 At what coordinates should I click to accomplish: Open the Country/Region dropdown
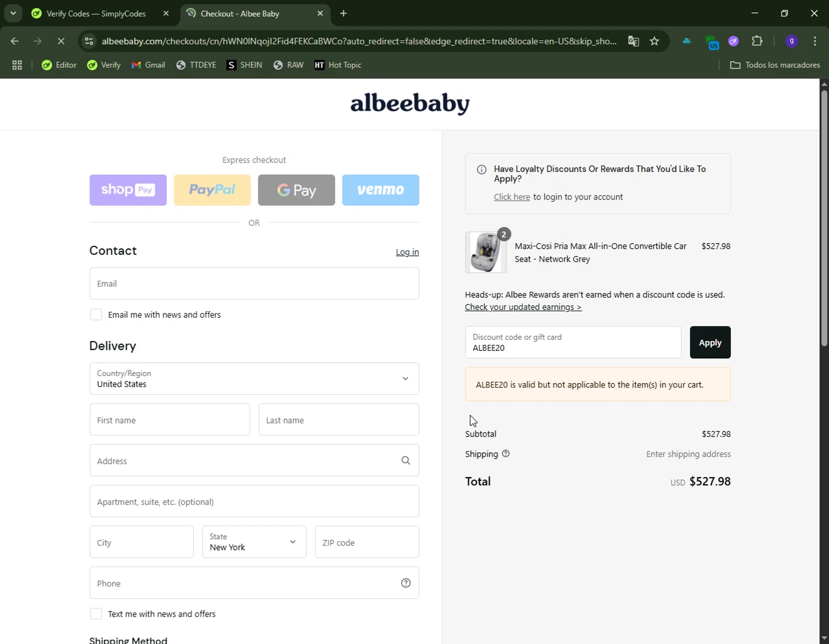click(x=254, y=379)
